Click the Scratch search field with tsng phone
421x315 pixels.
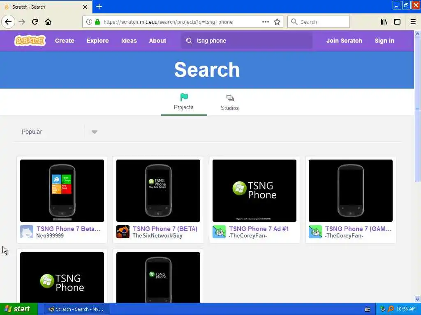point(247,41)
